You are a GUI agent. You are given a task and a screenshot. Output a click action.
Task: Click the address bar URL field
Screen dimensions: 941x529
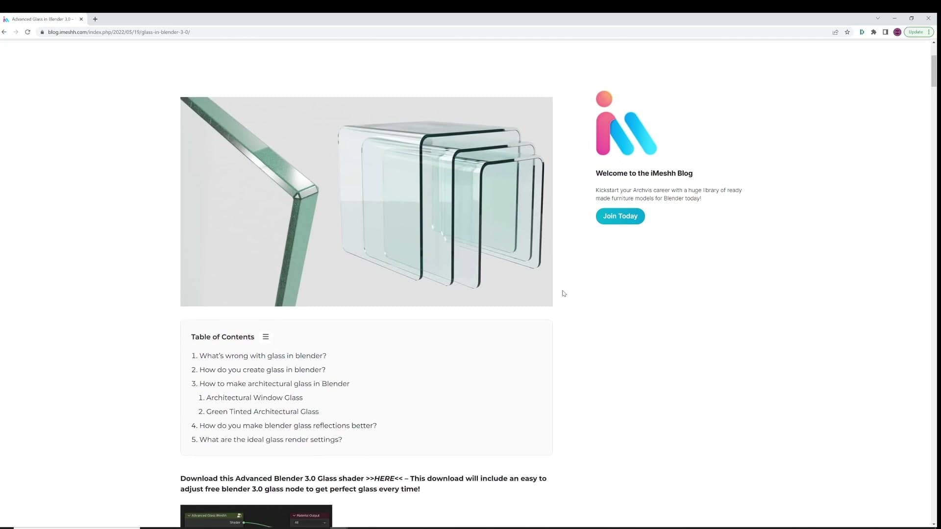(431, 32)
